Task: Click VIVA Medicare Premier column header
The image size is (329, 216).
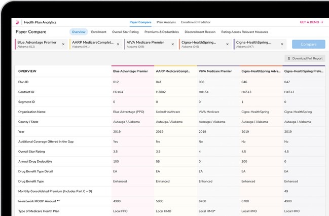Action: (x=215, y=71)
